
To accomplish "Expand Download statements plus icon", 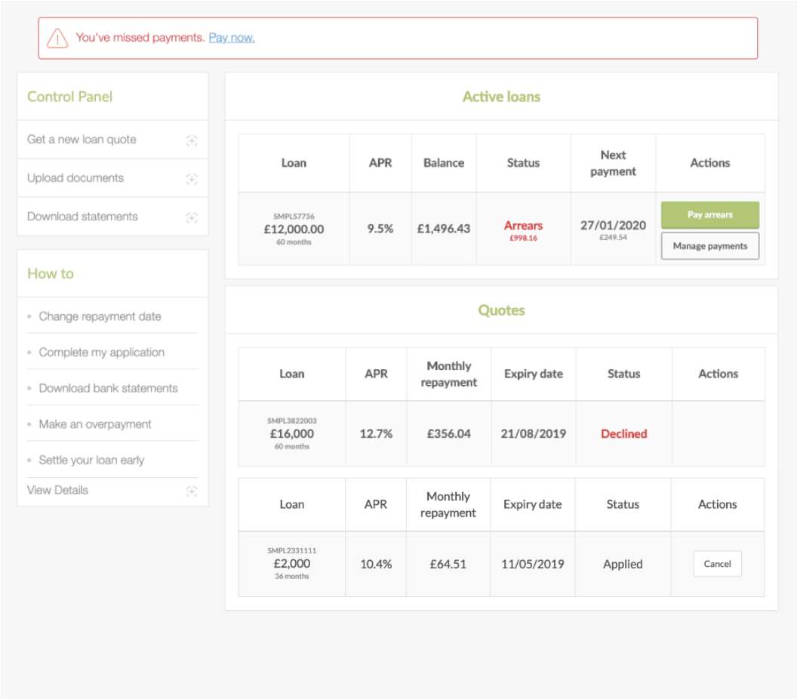I will (x=192, y=217).
